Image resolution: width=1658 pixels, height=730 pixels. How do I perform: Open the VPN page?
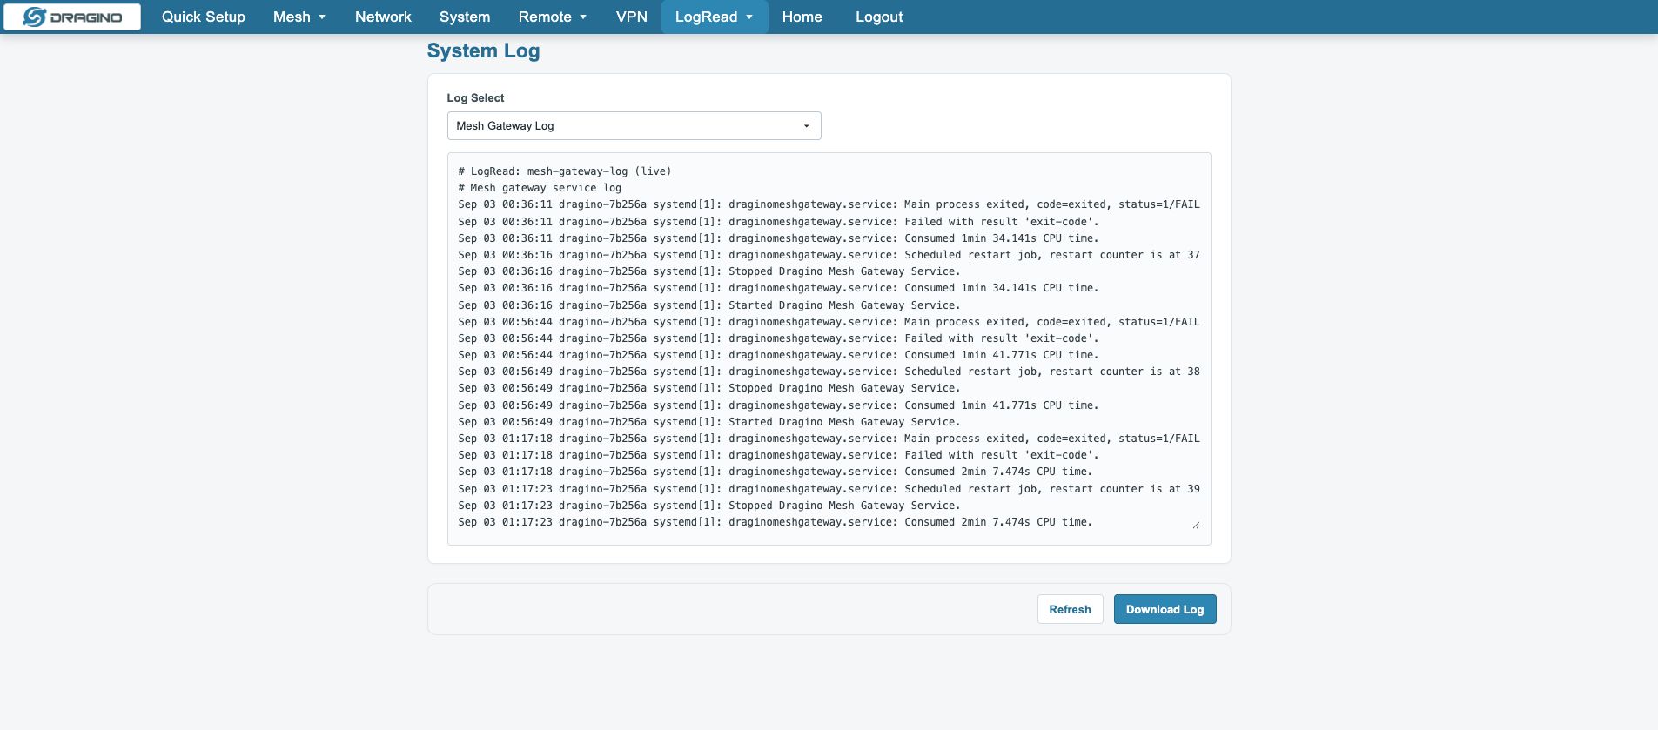pos(632,17)
